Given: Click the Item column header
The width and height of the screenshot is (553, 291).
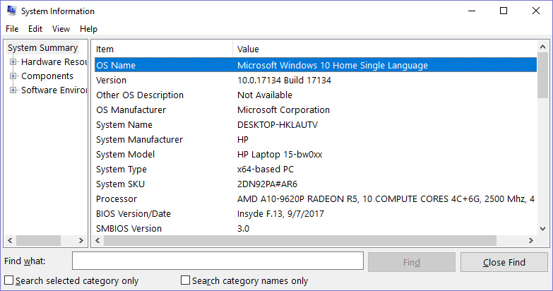Looking at the screenshot, I should pyautogui.click(x=163, y=49).
